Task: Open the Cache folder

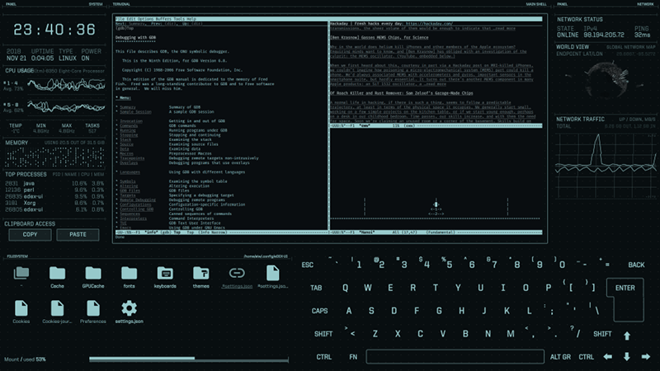Action: (x=57, y=273)
